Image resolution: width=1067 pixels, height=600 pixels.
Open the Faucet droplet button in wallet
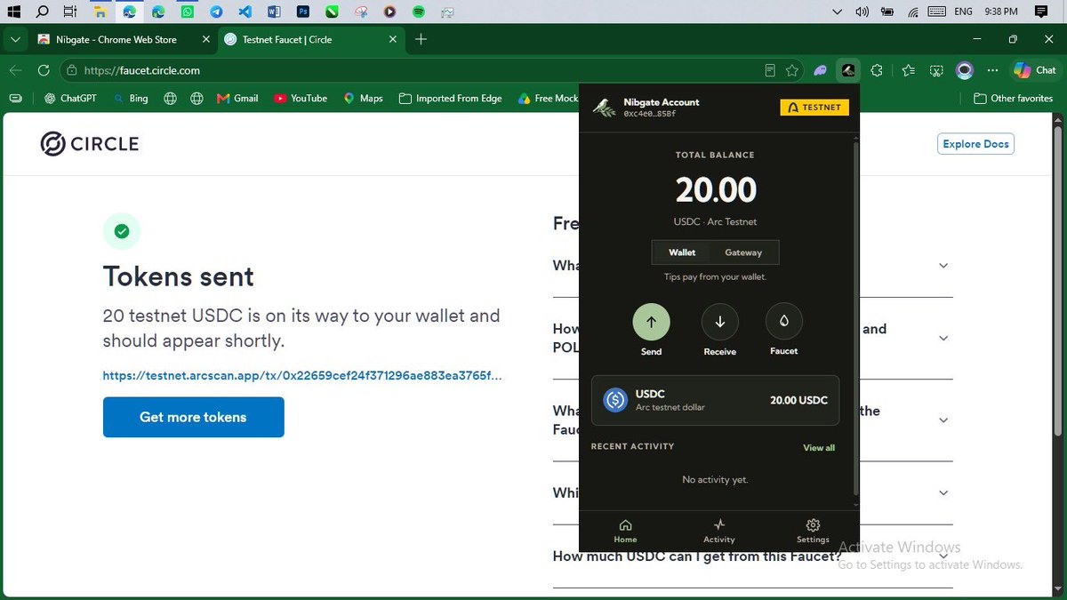click(x=784, y=322)
